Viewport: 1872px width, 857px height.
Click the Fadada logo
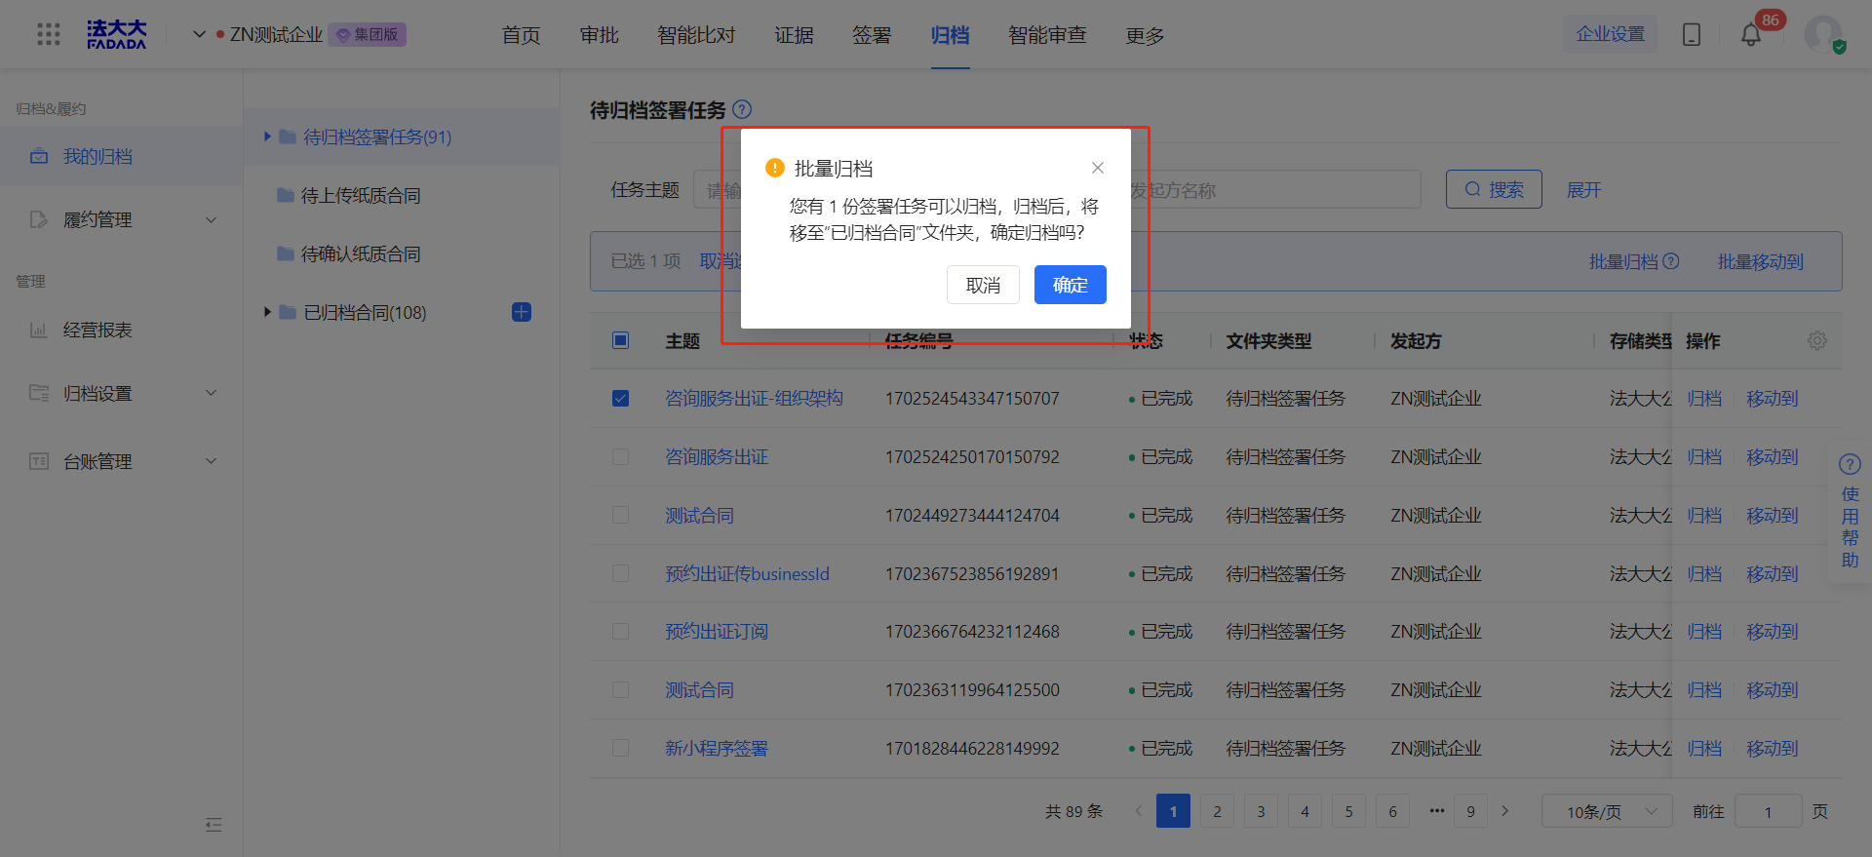pos(116,34)
